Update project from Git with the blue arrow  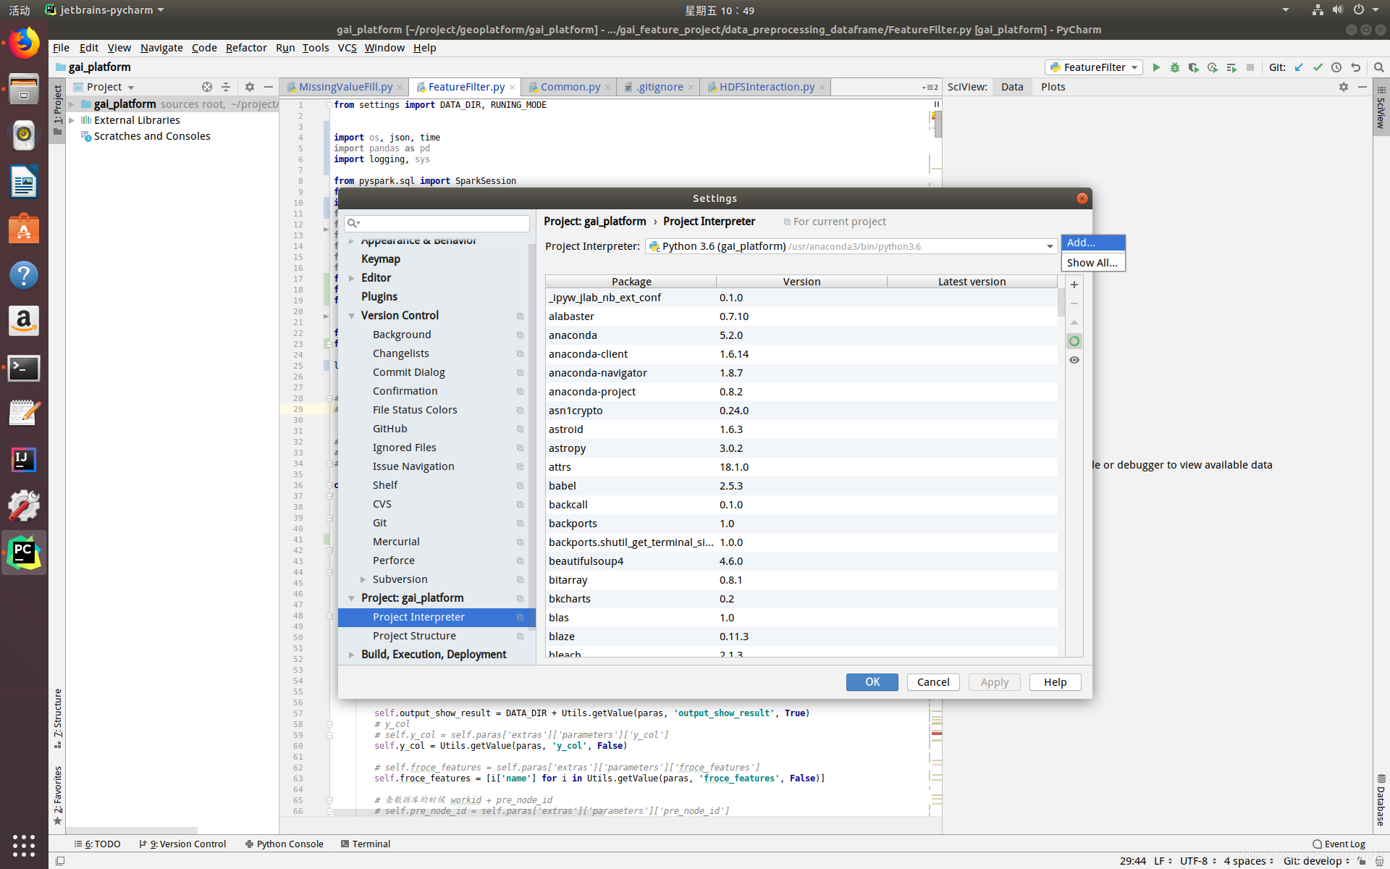pyautogui.click(x=1299, y=67)
